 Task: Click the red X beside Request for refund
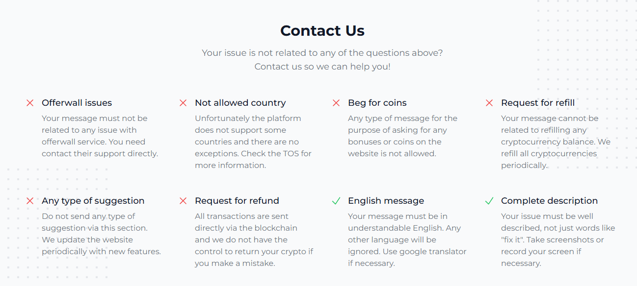(x=183, y=201)
